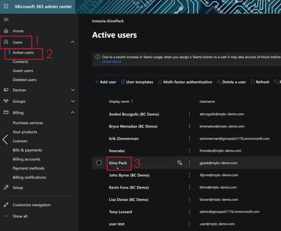
Task: Click Multi-factor authentication in the toolbar
Action: (x=185, y=82)
